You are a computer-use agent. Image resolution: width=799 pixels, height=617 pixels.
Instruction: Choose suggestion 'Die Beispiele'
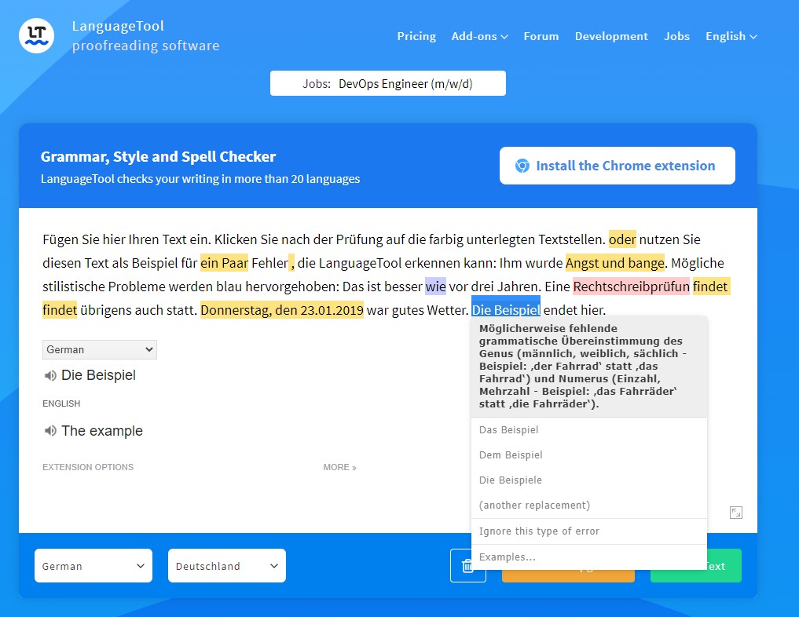click(x=589, y=480)
